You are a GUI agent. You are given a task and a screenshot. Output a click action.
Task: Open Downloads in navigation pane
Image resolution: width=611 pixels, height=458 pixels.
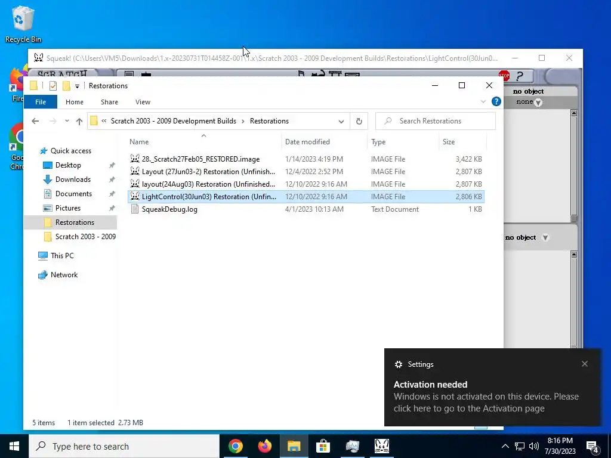[x=73, y=180]
